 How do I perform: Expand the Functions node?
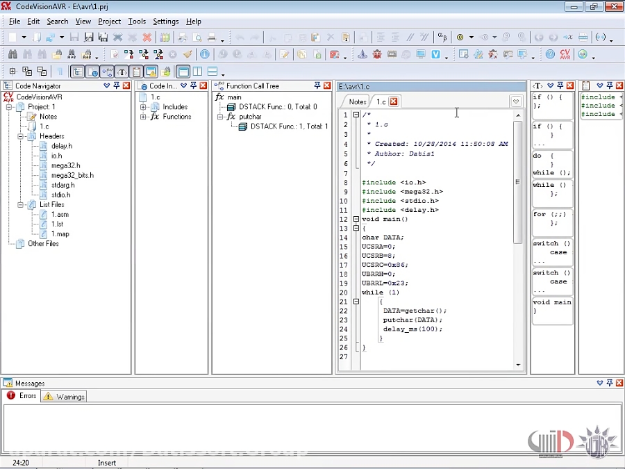point(143,117)
